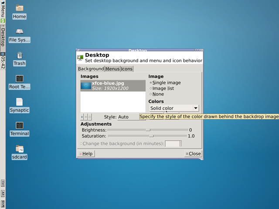Viewport: 279px width, 209px height.
Task: Click the Help button
Action: tap(86, 154)
